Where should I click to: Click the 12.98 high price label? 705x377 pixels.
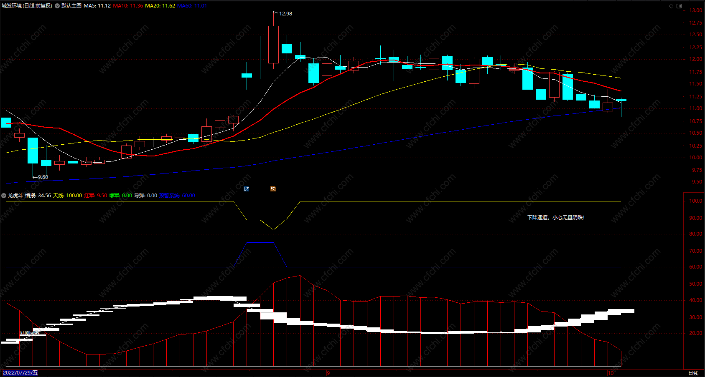click(285, 14)
